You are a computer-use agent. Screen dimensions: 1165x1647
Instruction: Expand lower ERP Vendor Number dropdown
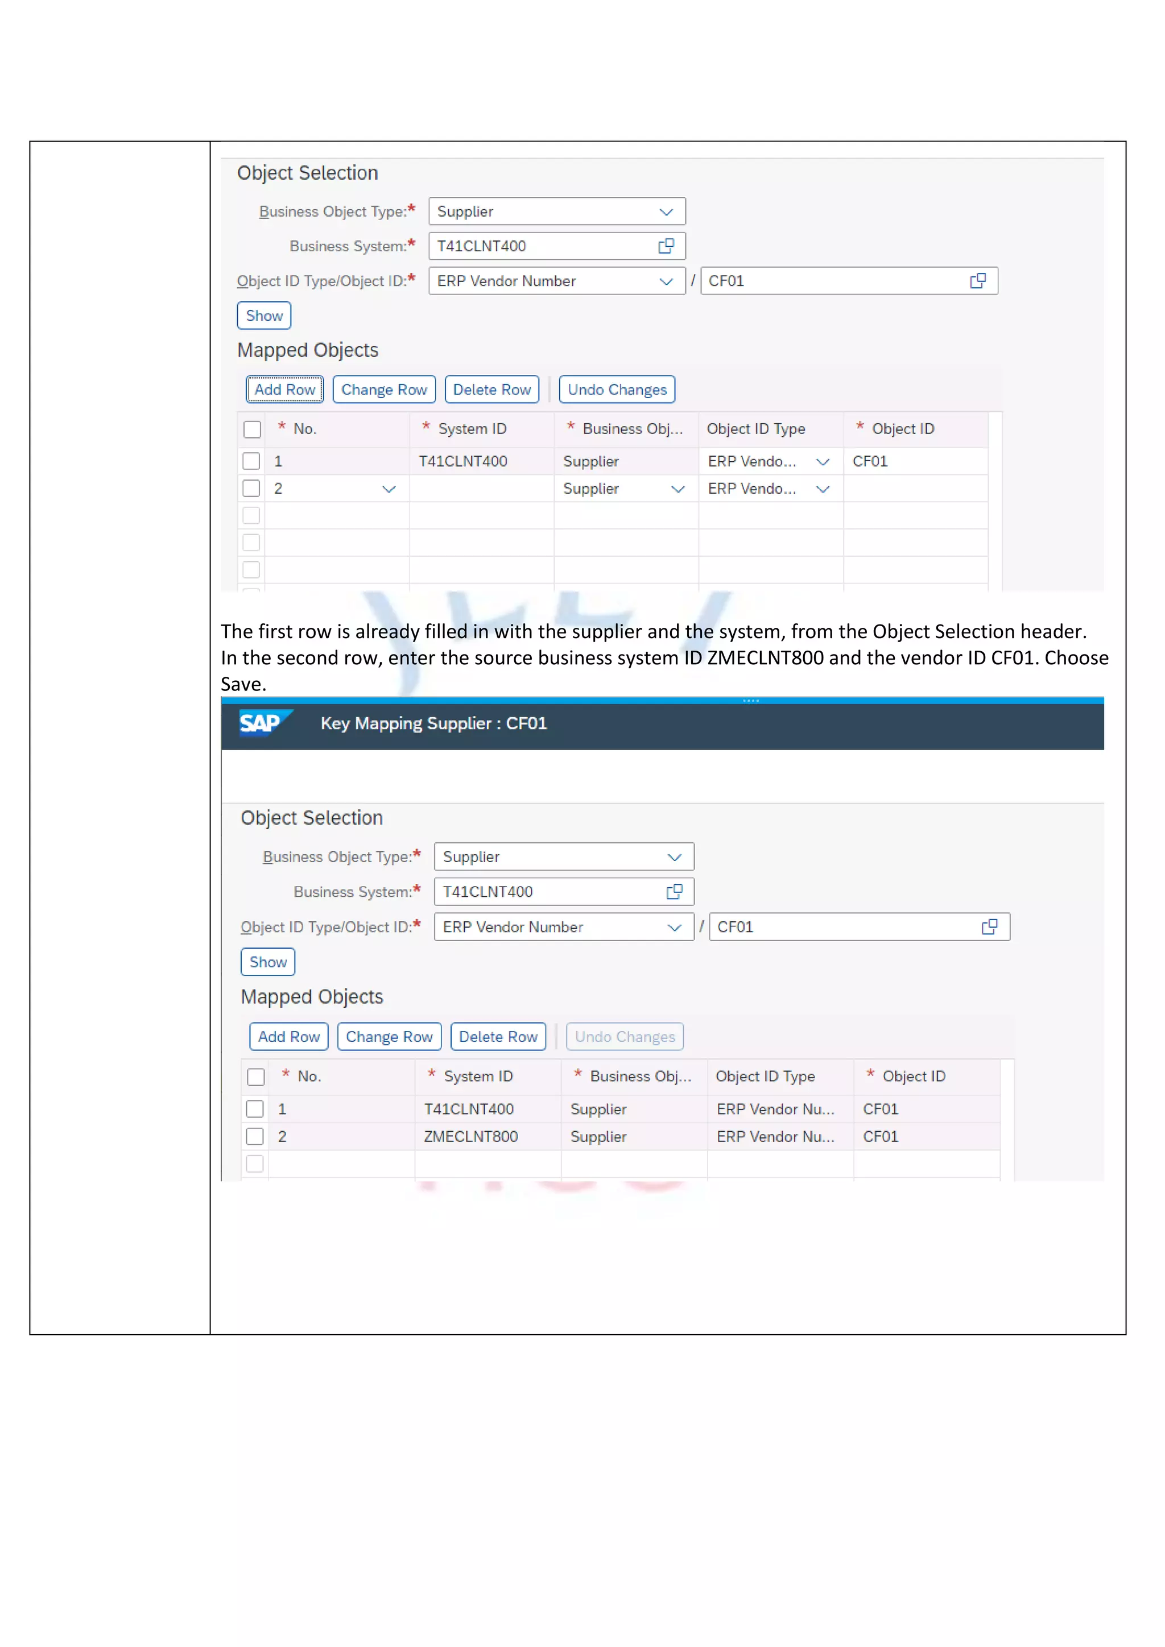(x=674, y=928)
